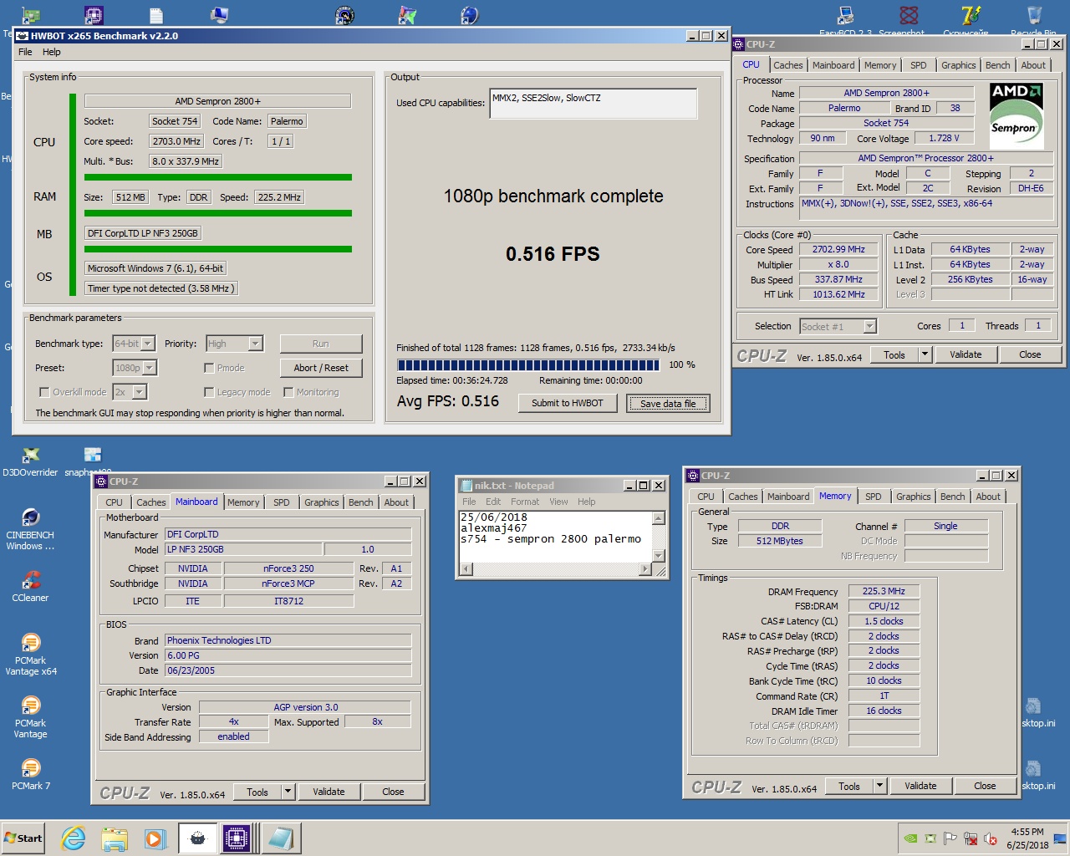Expand Tools dropdown arrow in Memory CPU-Z window

pyautogui.click(x=879, y=786)
